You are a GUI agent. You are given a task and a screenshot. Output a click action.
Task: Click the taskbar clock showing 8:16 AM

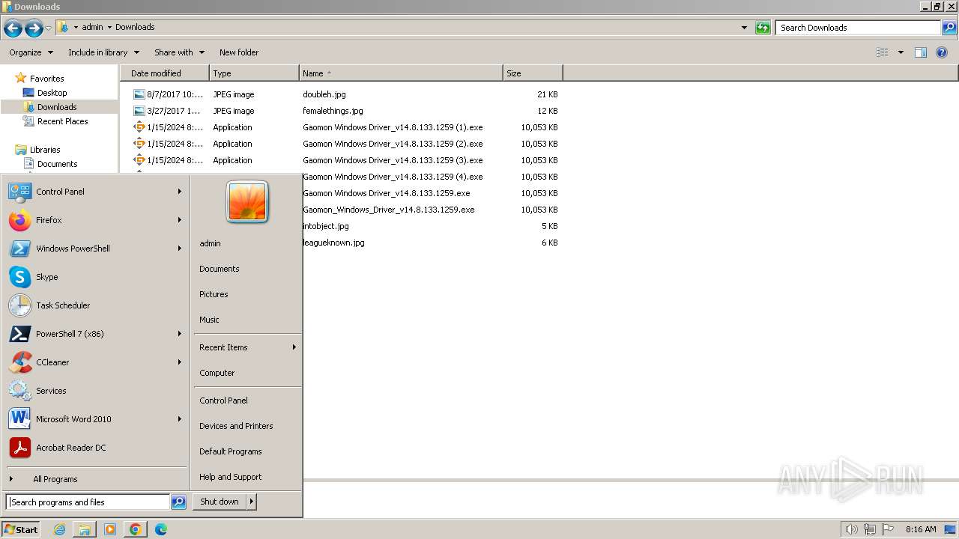coord(921,529)
